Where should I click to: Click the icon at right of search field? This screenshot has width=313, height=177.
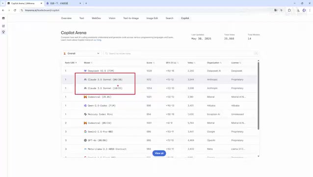[256, 54]
